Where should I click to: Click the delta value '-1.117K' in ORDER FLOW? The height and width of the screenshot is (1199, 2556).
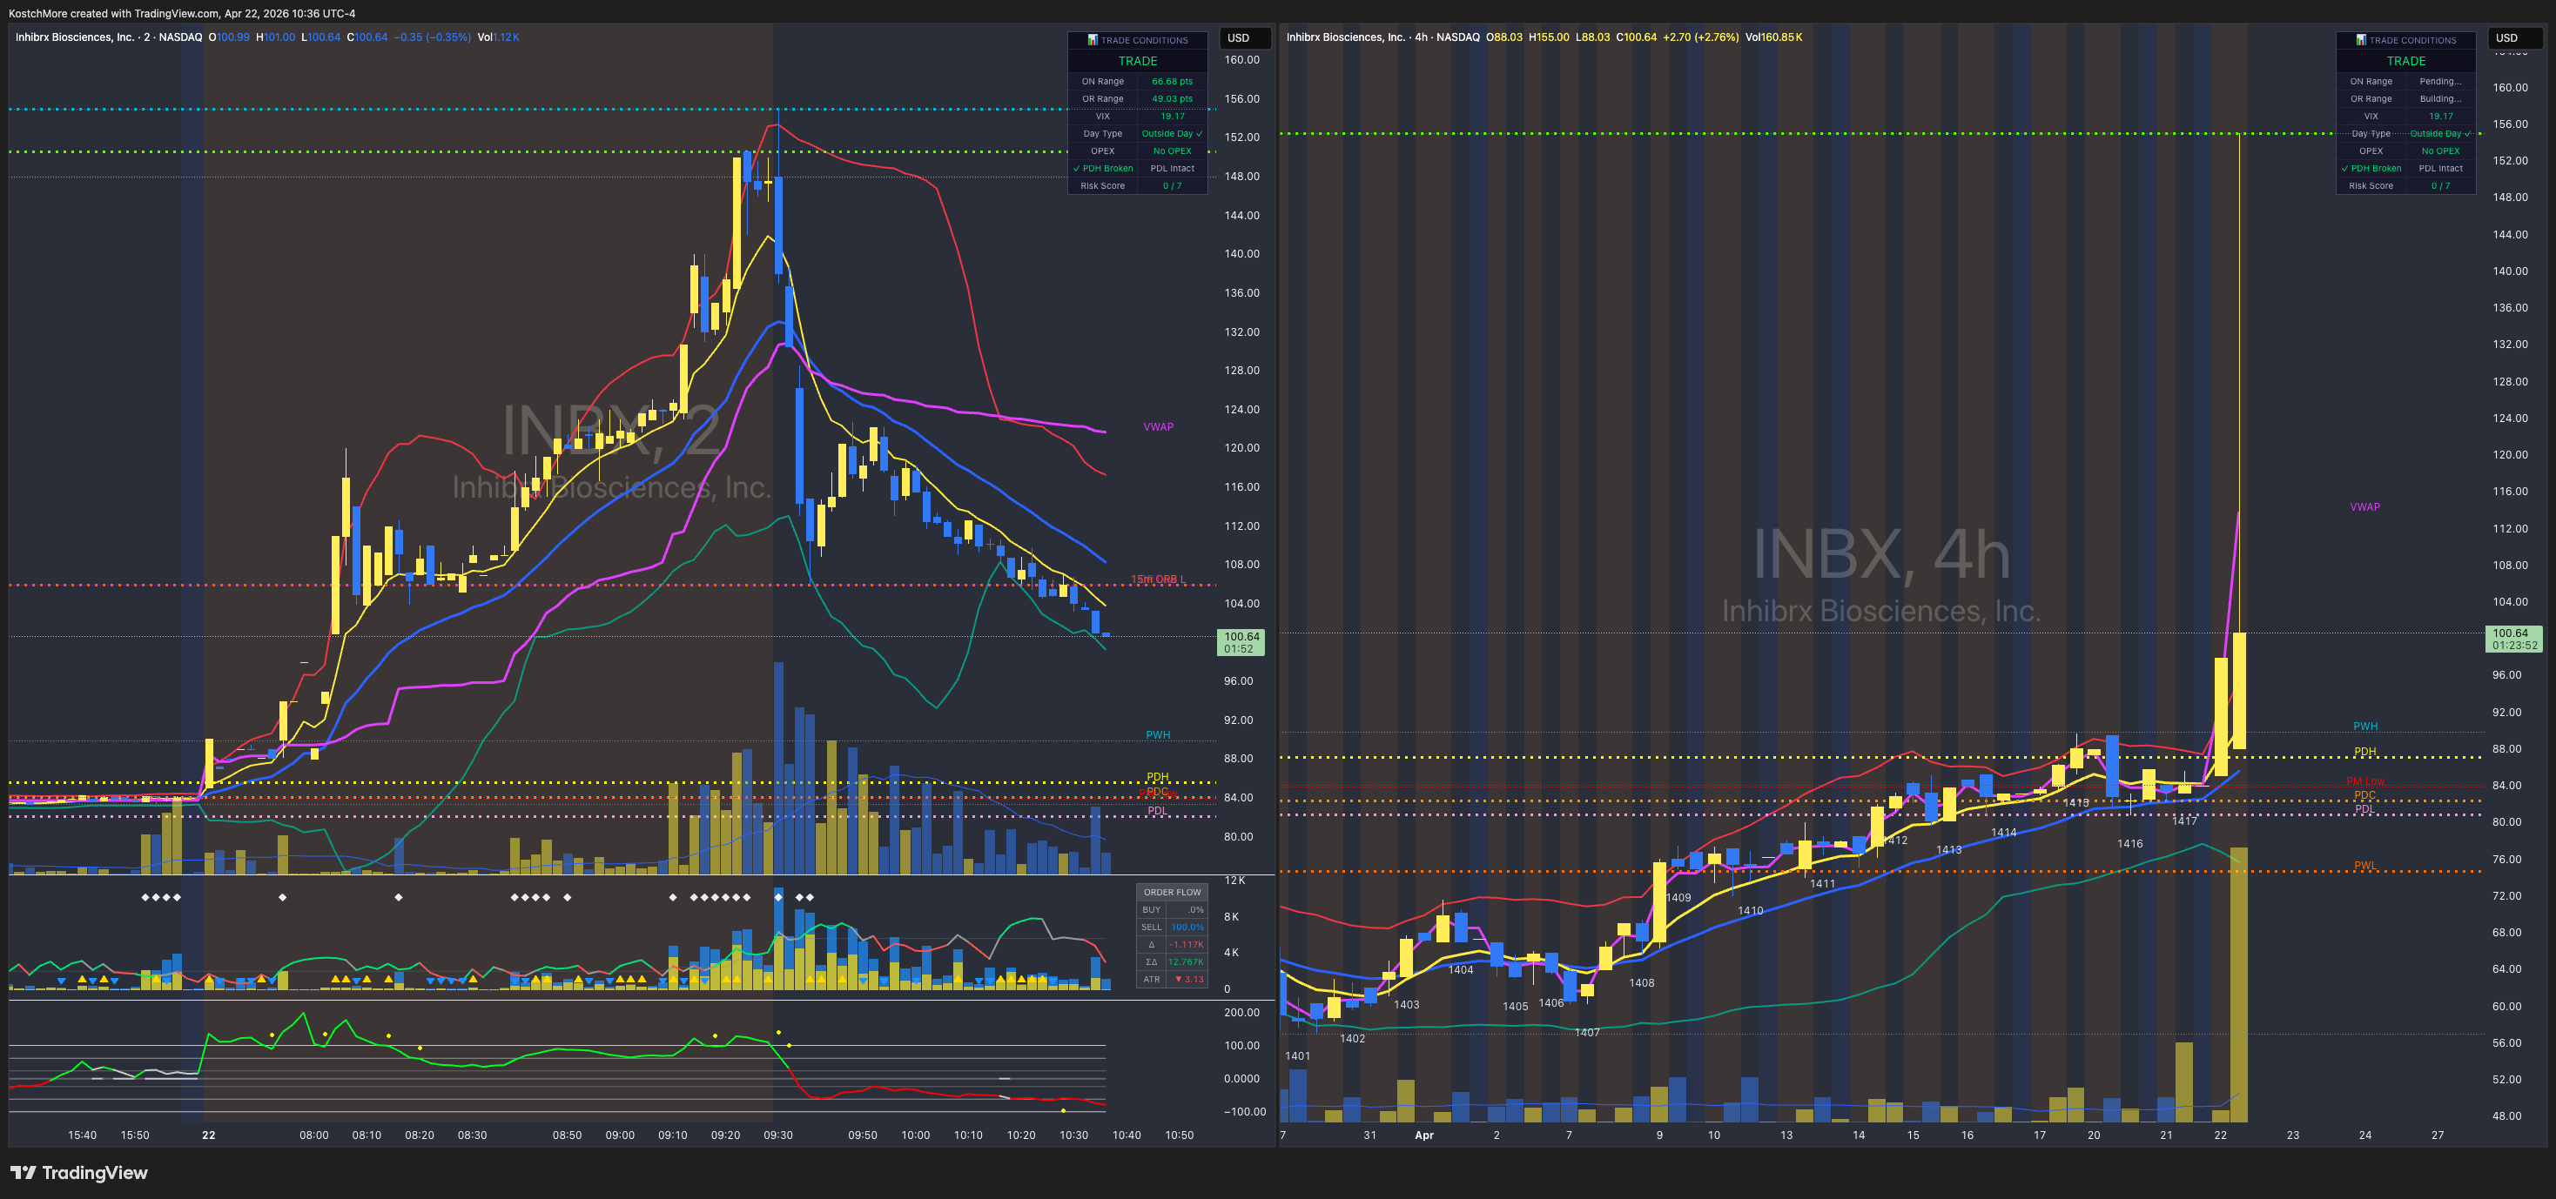[x=1186, y=944]
